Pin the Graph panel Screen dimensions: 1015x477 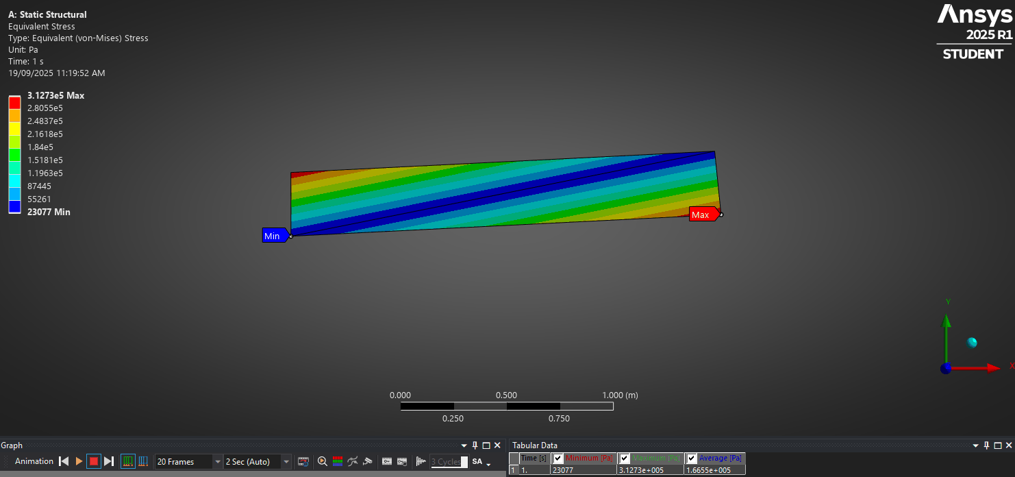(475, 445)
